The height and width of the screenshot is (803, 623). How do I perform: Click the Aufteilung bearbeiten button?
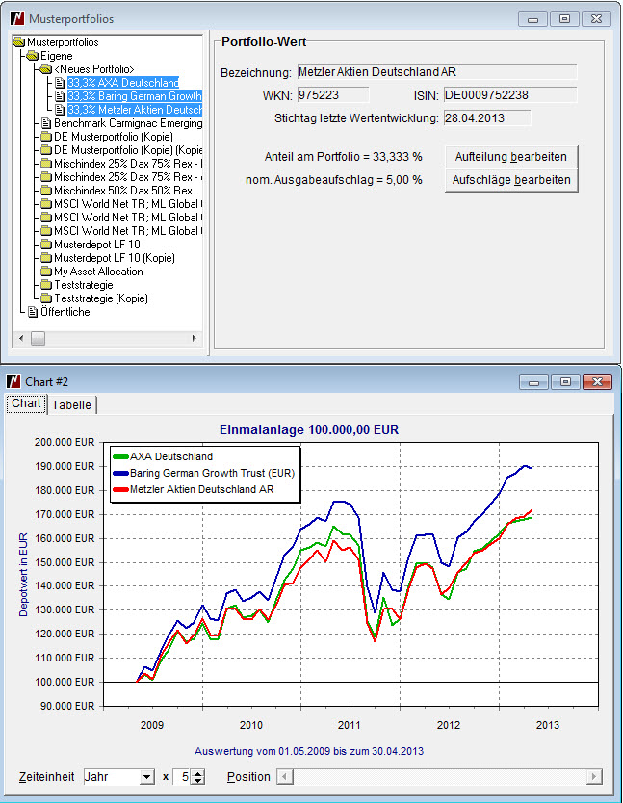click(510, 156)
